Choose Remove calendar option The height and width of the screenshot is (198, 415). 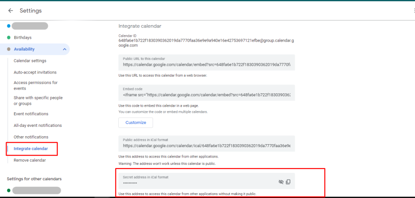(x=30, y=160)
